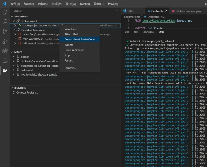Click the docker image icon
Viewport: 207px width, 167px height.
[x=18, y=57]
